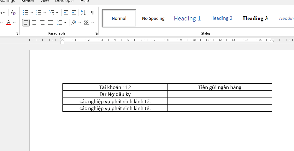The image size is (294, 151).
Task: Apply numbered list formatting
Action: [x=39, y=13]
